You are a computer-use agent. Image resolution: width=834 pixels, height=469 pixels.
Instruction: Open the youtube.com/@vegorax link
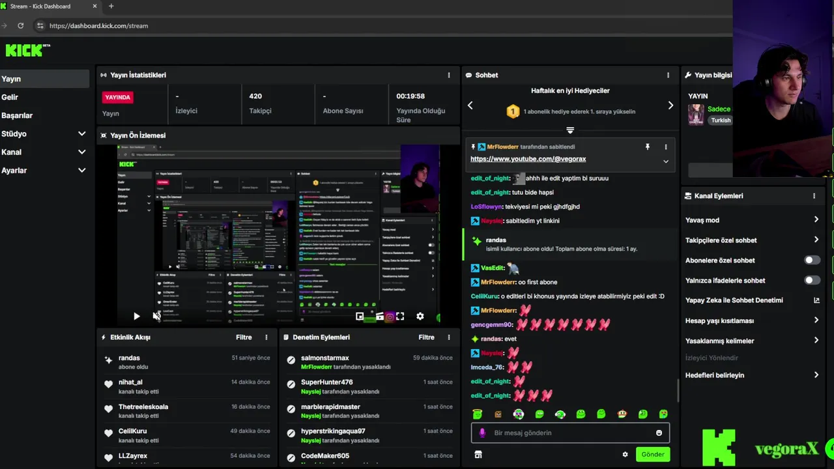[x=528, y=159]
